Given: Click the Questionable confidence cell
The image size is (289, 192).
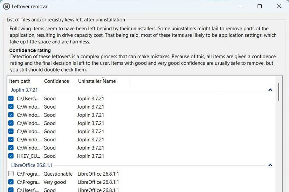Looking at the screenshot, I should coord(58,174).
